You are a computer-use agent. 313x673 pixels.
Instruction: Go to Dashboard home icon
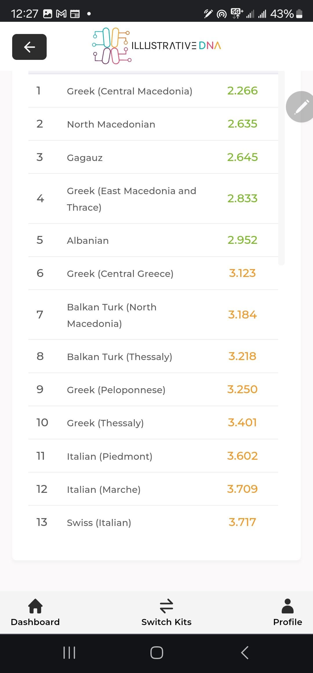[x=35, y=606]
